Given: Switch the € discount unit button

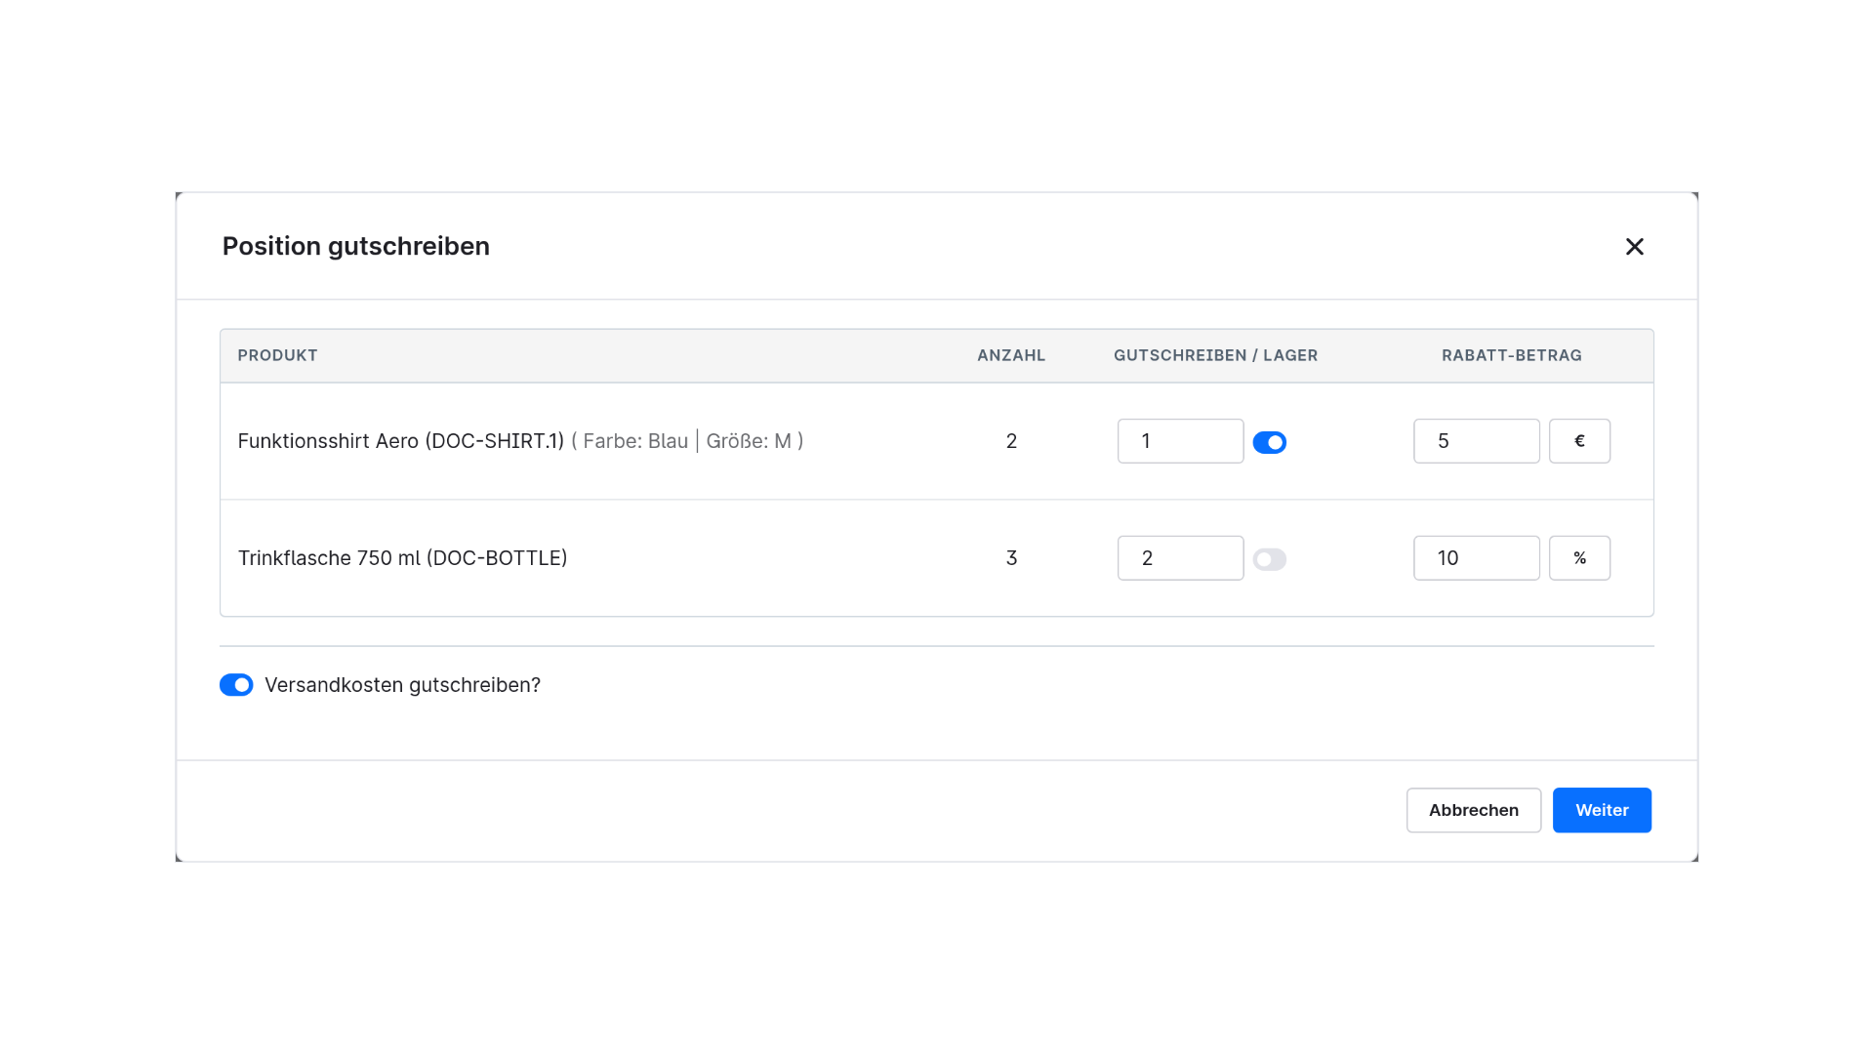Looking at the screenshot, I should [1579, 441].
